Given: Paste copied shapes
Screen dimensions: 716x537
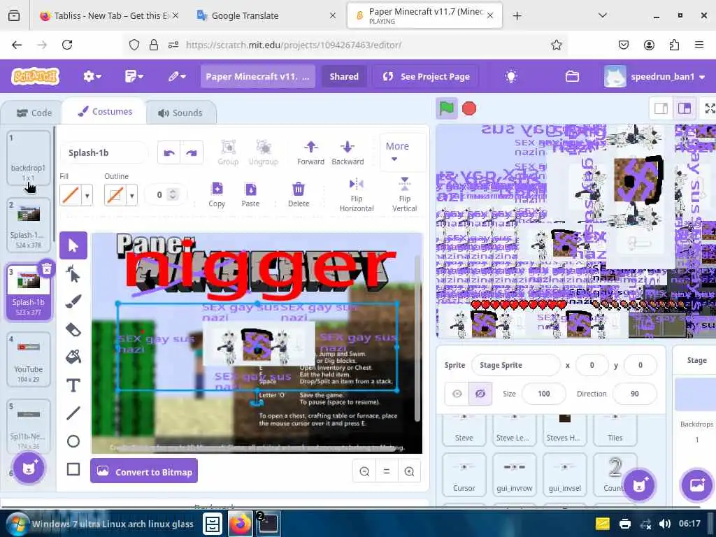Looking at the screenshot, I should click(250, 194).
